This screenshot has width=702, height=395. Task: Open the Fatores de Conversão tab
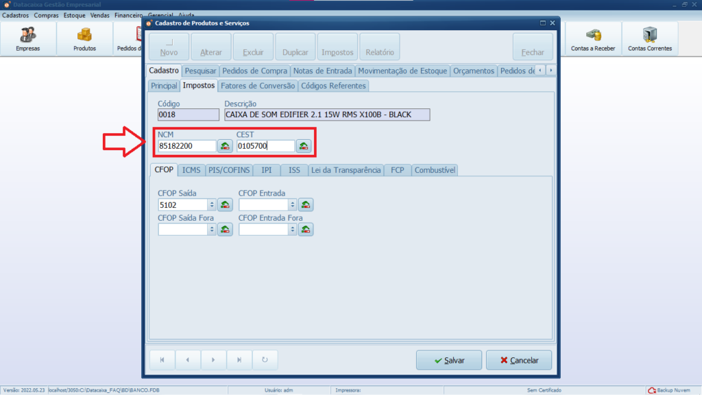click(x=258, y=86)
